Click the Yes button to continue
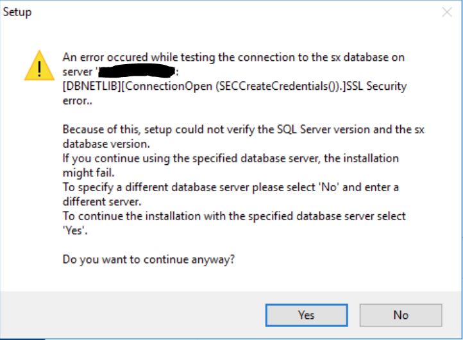 pos(306,315)
